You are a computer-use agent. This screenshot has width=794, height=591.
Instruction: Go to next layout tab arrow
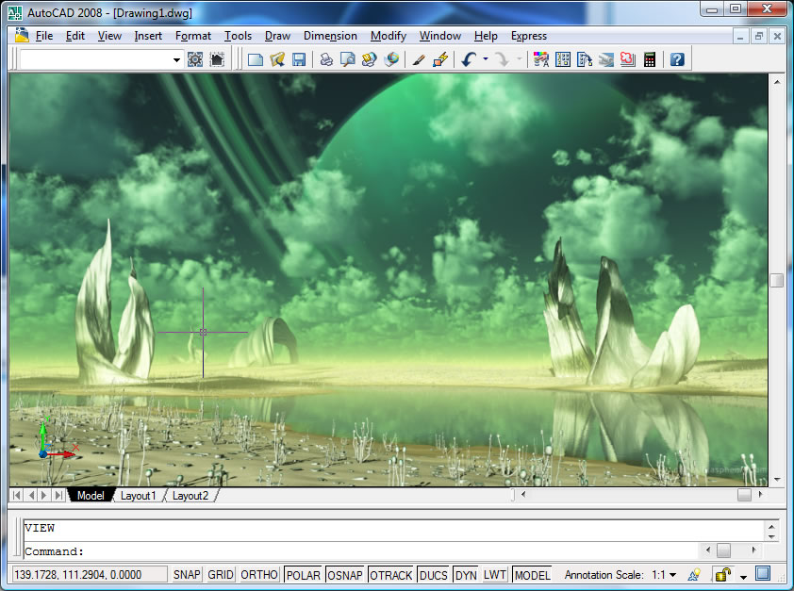click(44, 495)
